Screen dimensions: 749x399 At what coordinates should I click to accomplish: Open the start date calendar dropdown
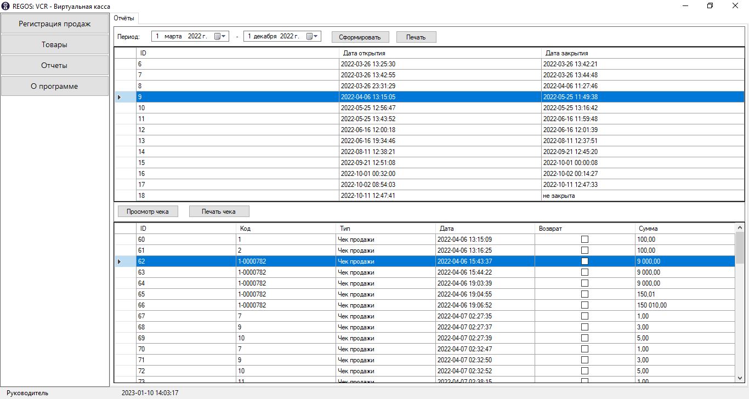pyautogui.click(x=220, y=36)
